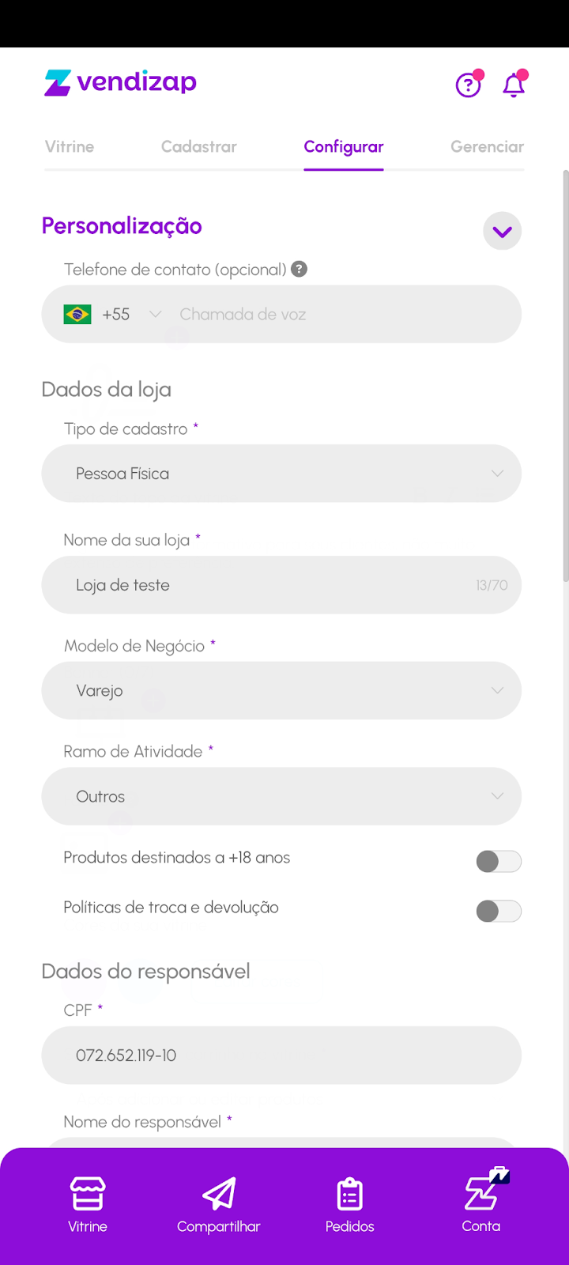Expand the Modelo de Negócio dropdown

click(x=281, y=690)
